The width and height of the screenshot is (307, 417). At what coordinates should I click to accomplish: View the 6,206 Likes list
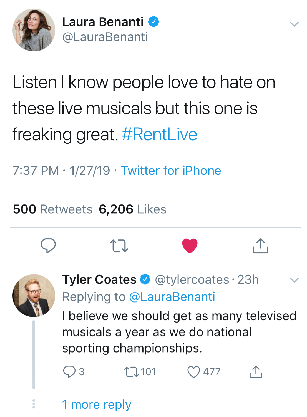tap(132, 209)
